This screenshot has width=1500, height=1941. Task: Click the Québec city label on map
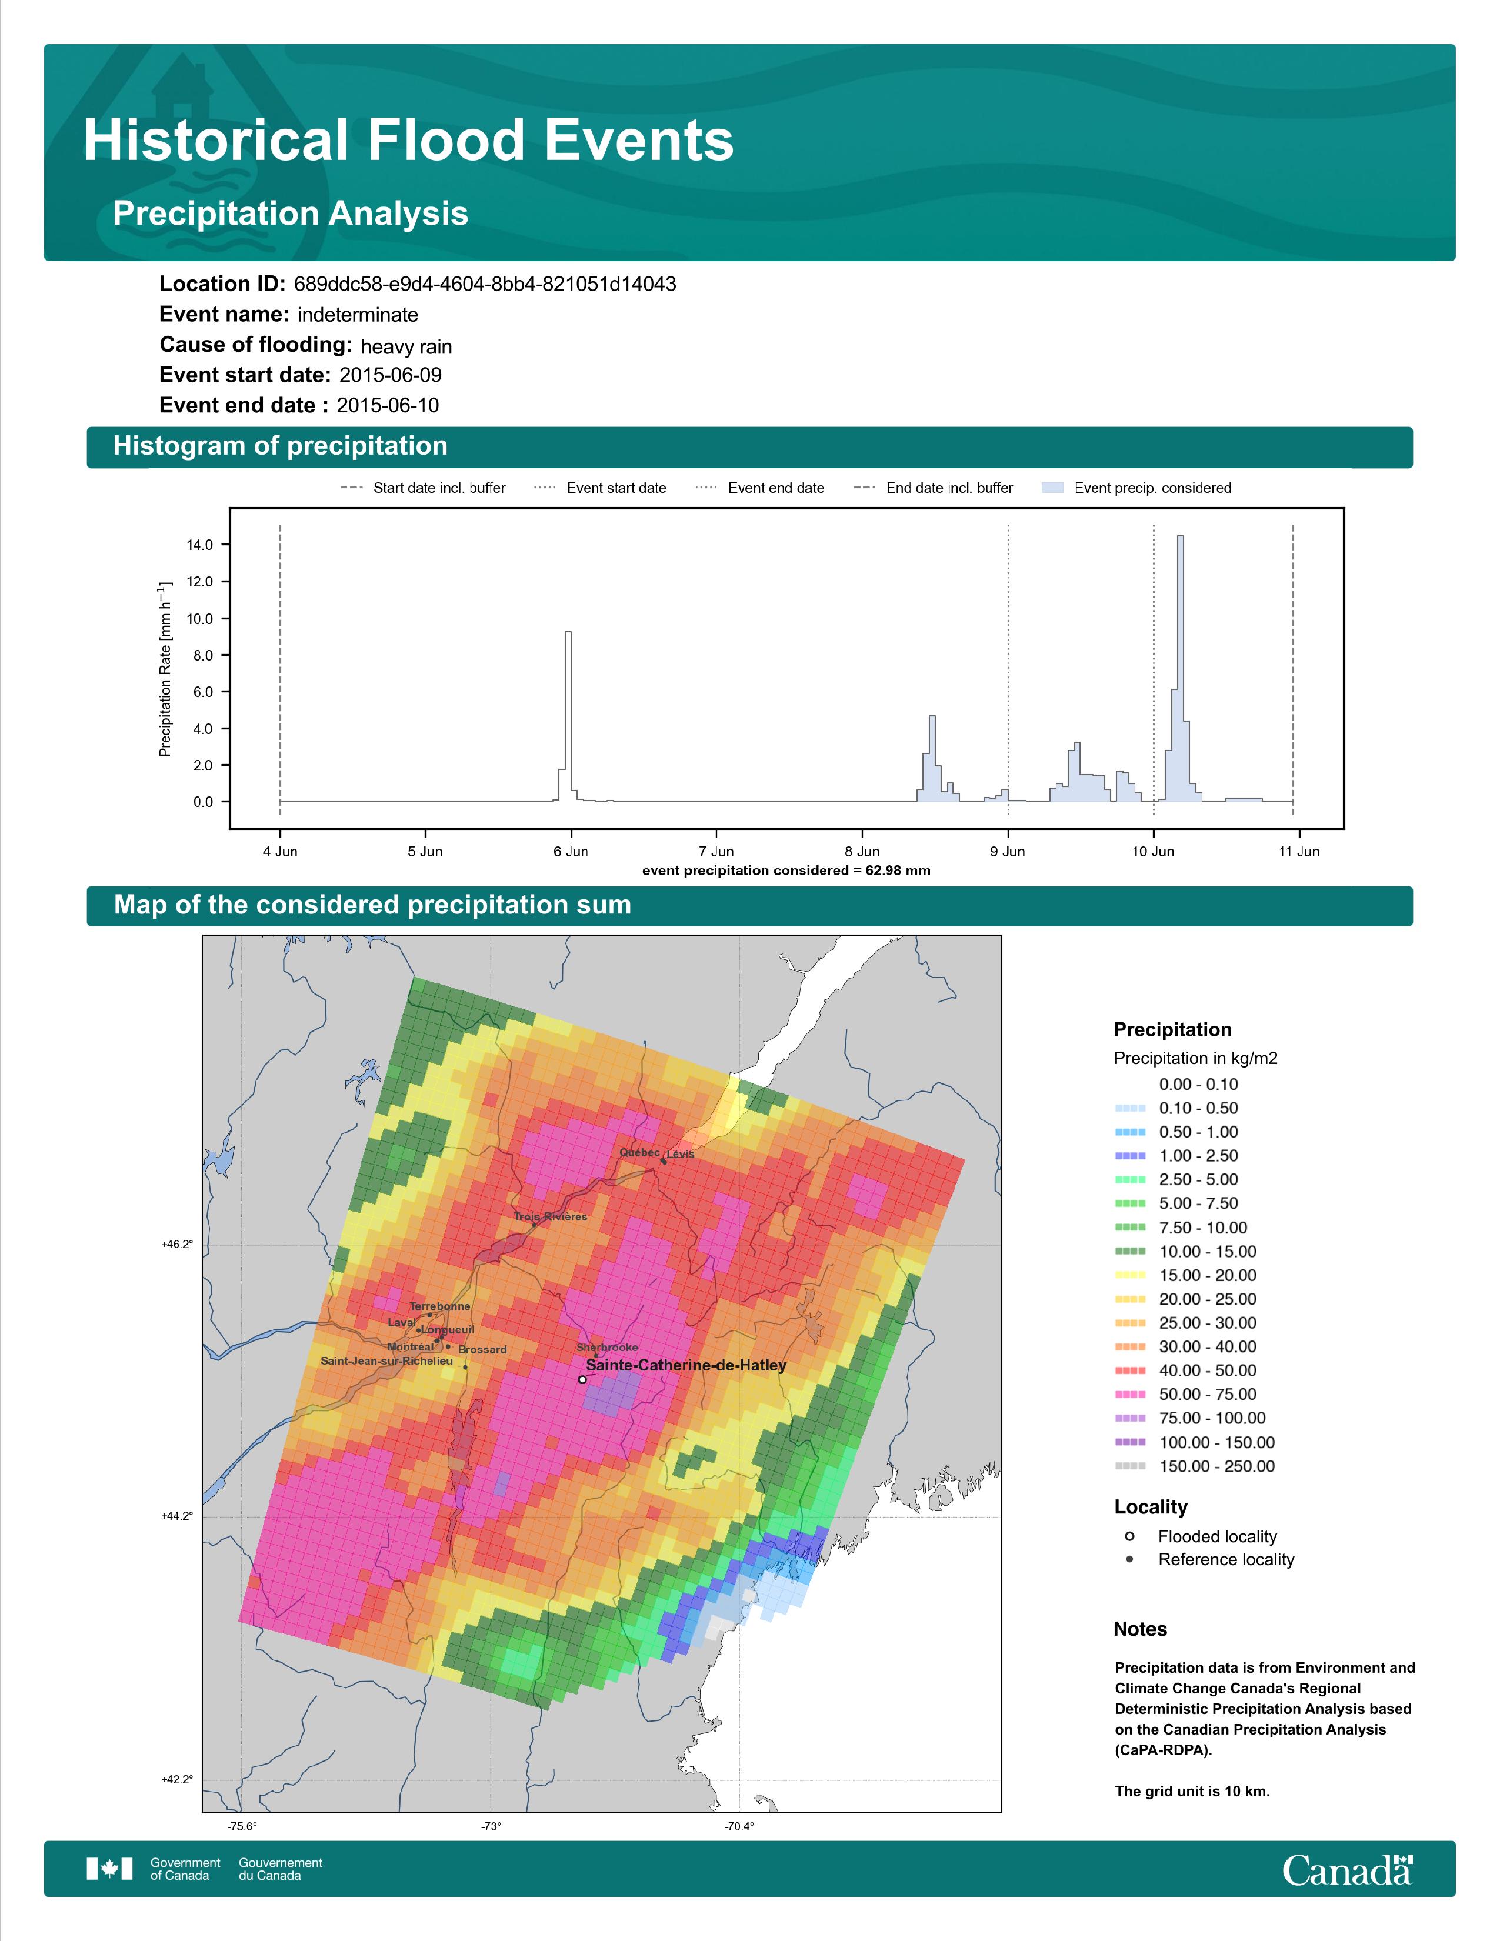tap(639, 1153)
